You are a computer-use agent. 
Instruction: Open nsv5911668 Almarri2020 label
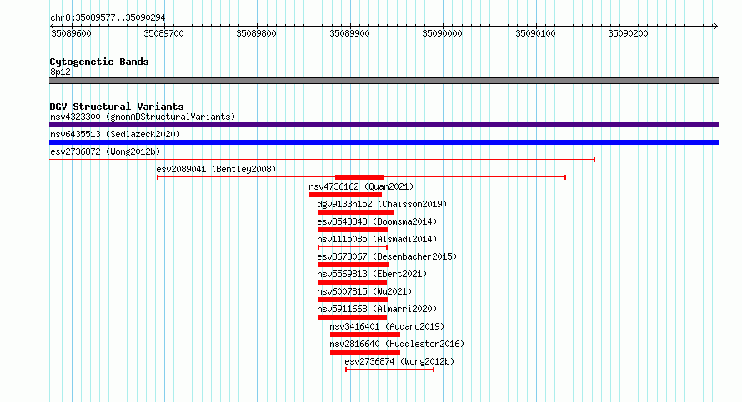click(377, 309)
